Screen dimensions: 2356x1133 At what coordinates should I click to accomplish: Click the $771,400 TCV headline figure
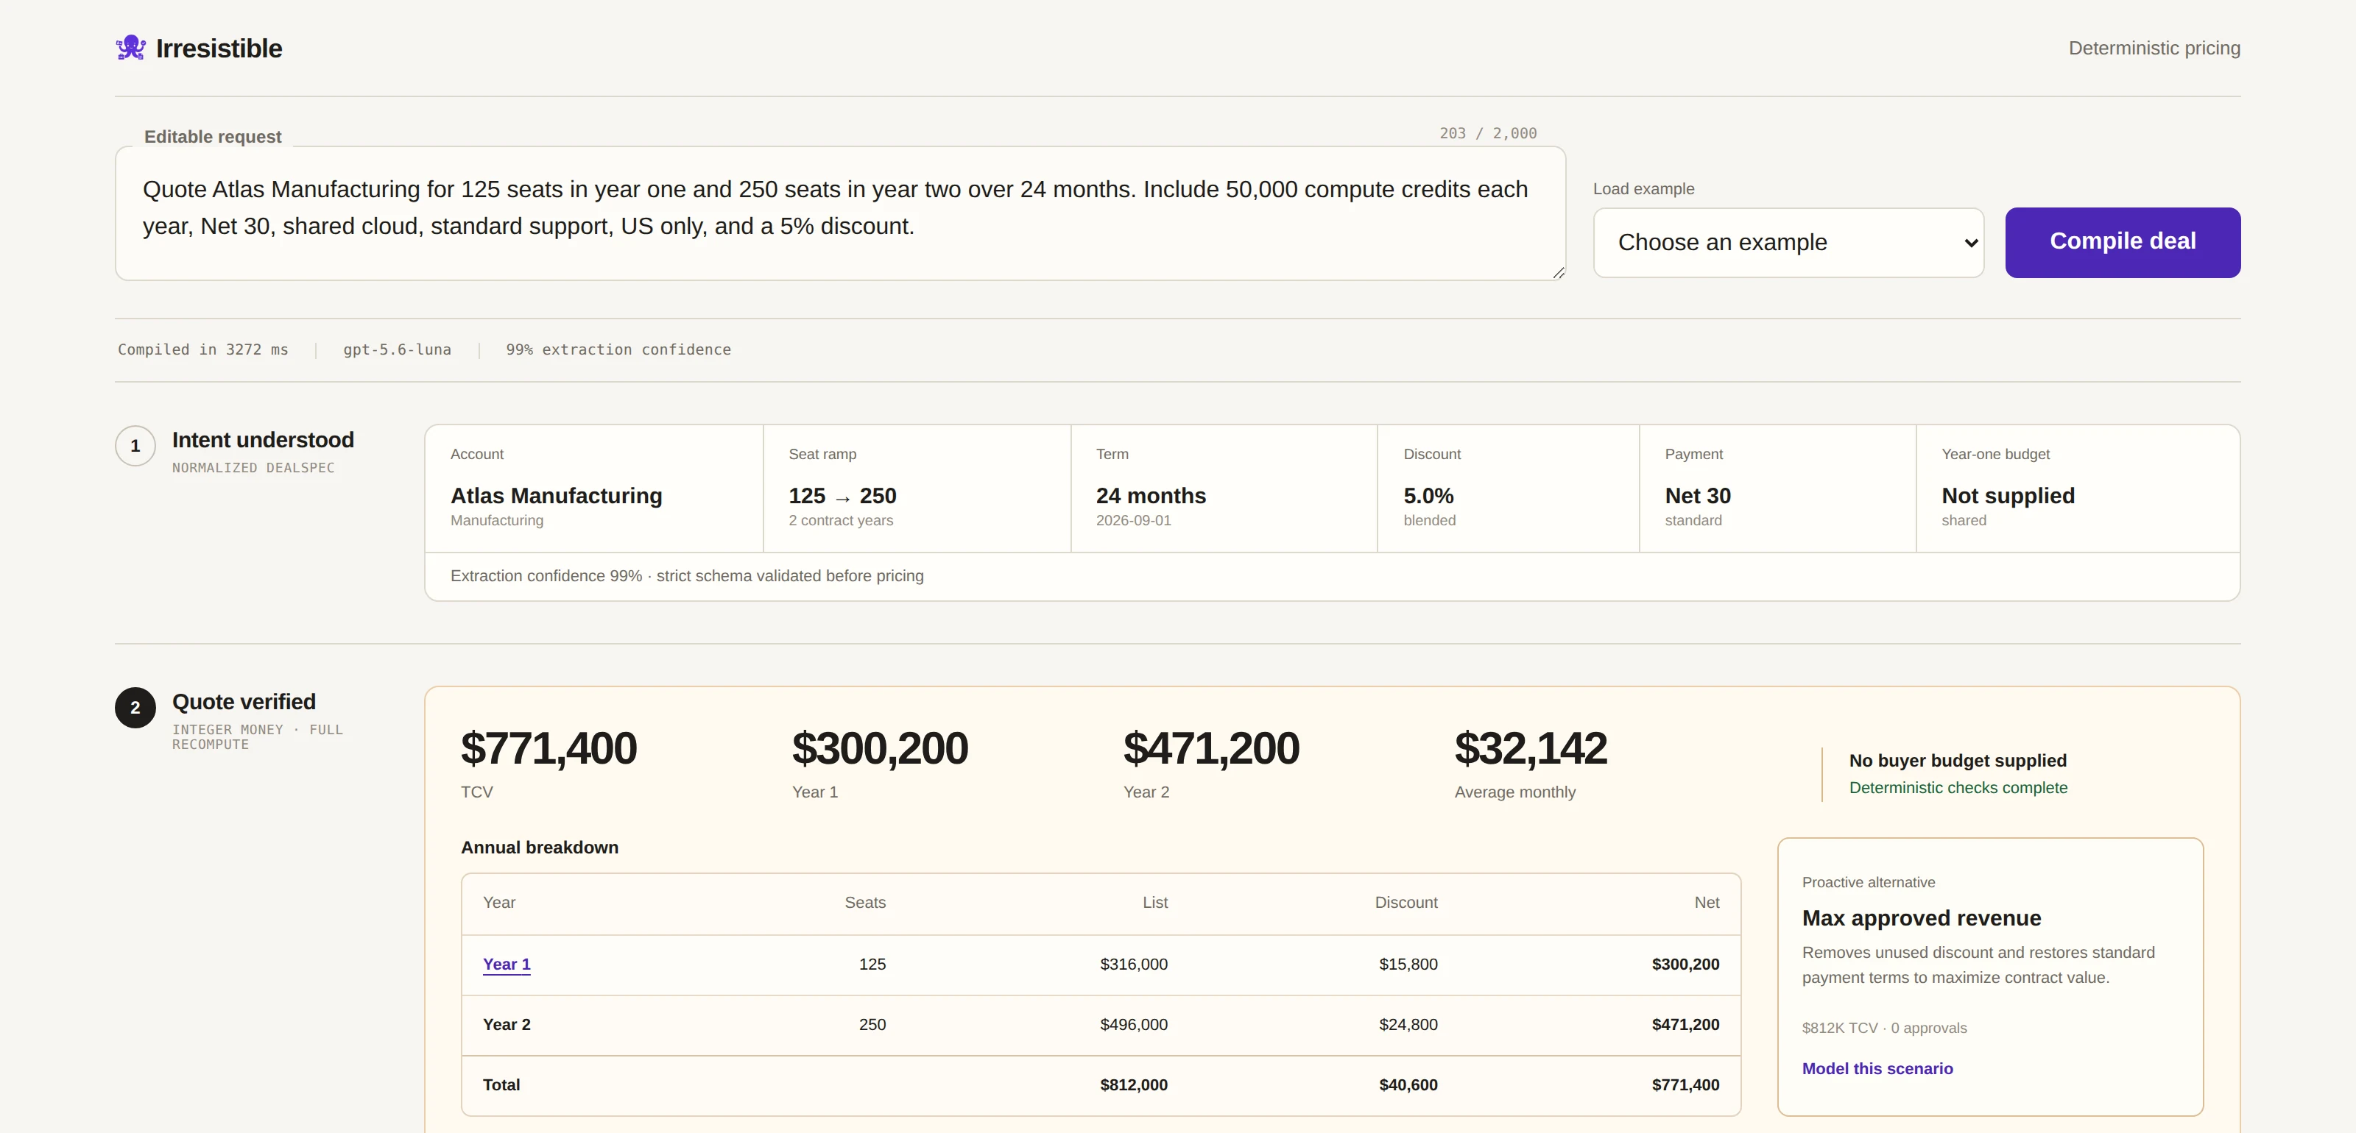click(x=549, y=748)
